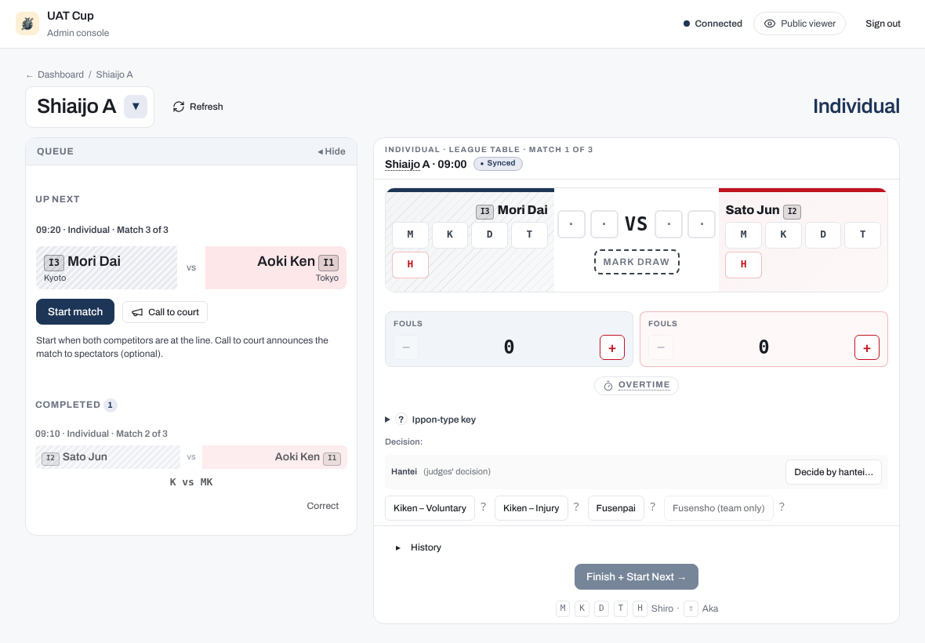Remove a foul from Sato Jun
Screen dimensions: 925x643
tap(661, 347)
